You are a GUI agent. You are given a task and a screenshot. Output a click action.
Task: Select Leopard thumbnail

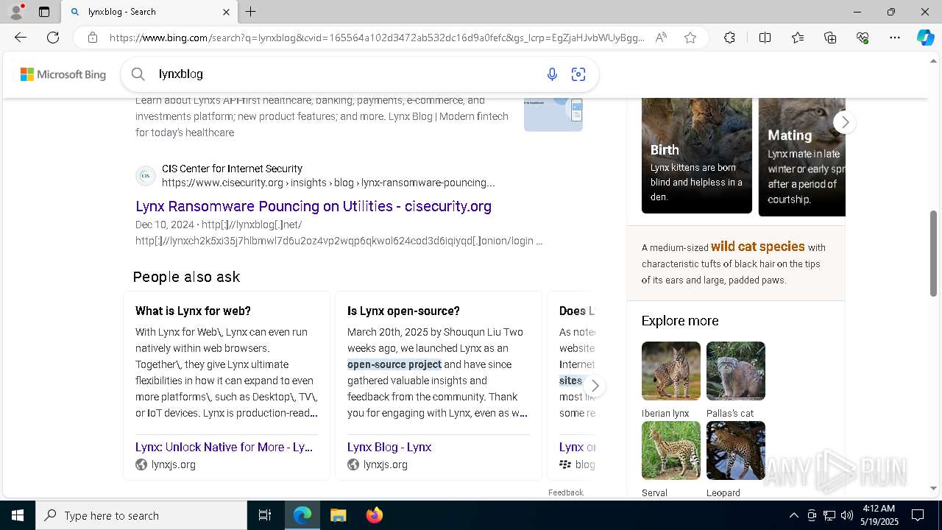click(x=736, y=451)
